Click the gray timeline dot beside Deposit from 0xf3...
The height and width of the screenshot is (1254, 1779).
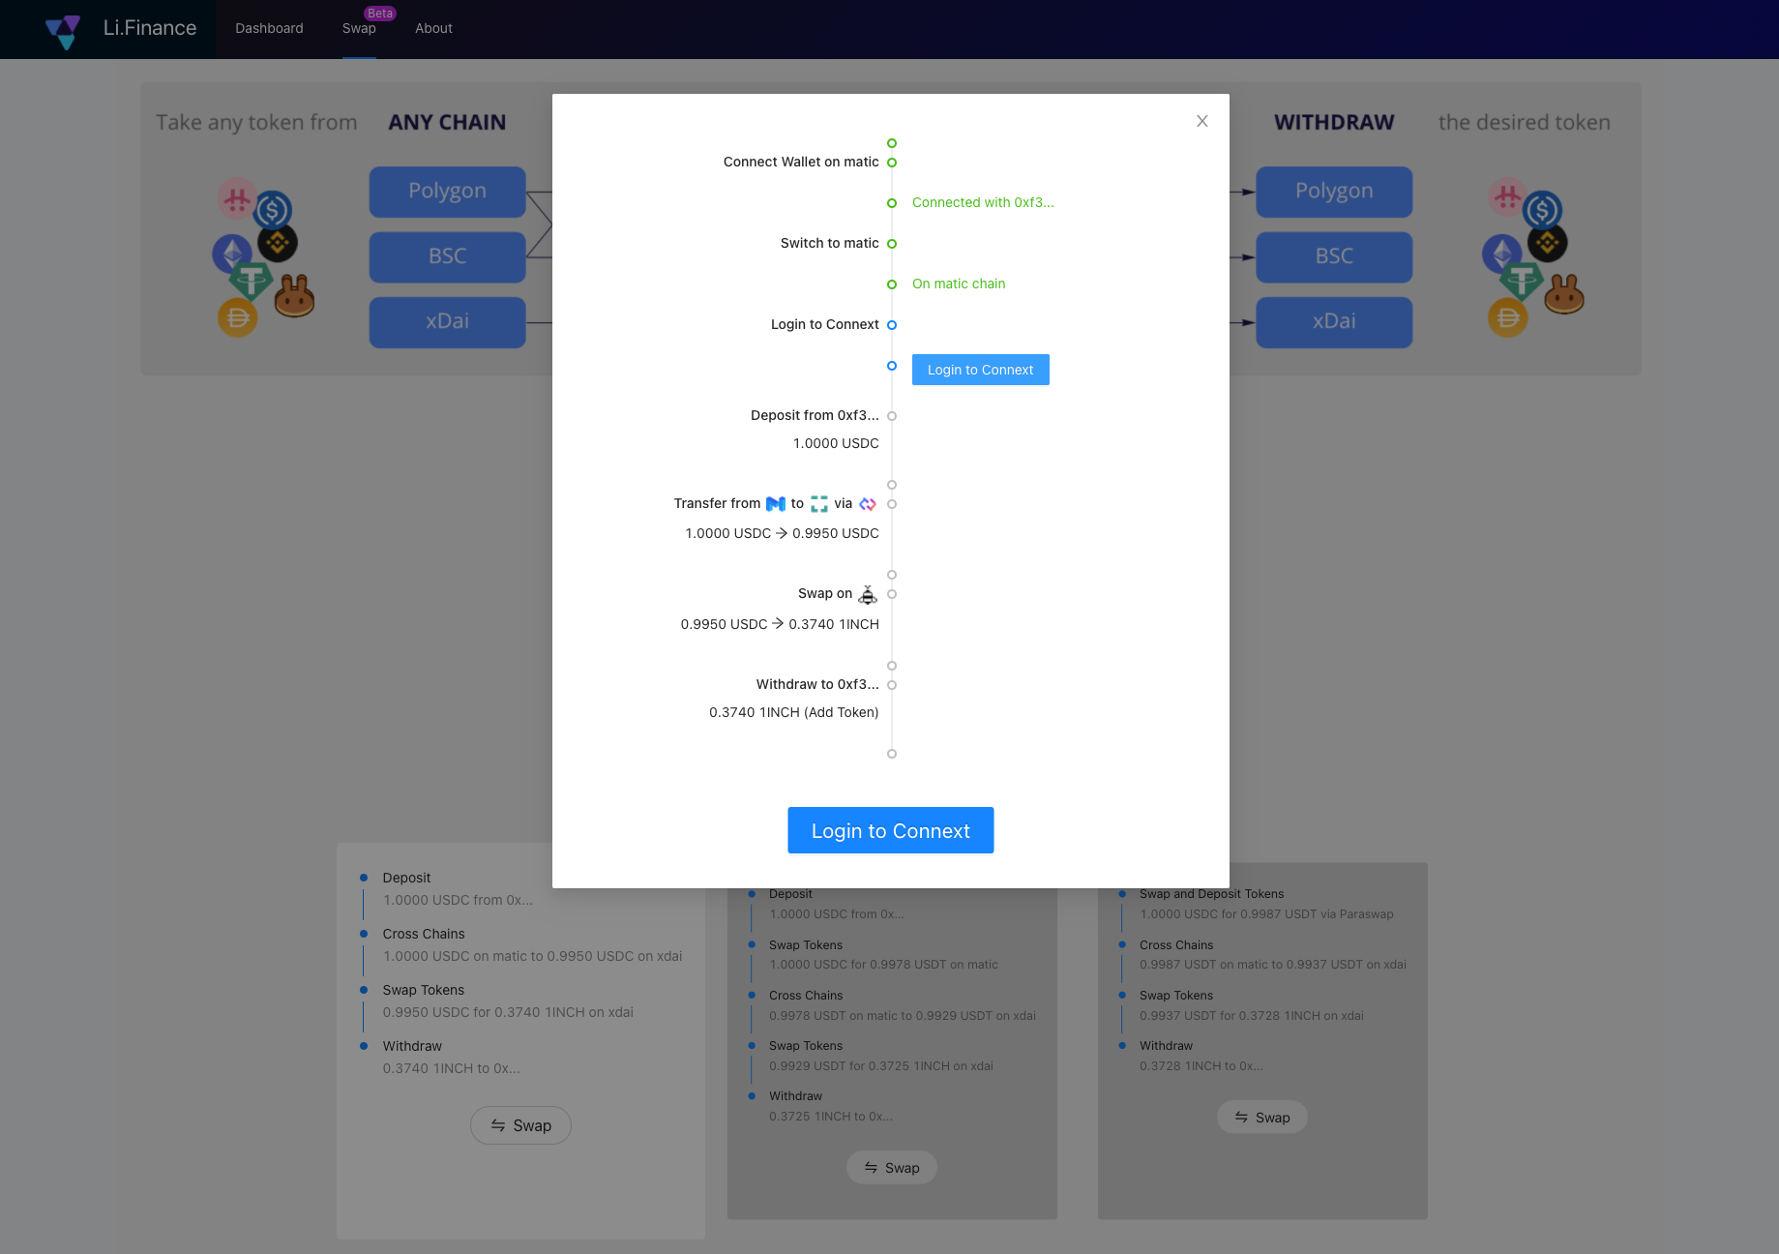pos(892,416)
